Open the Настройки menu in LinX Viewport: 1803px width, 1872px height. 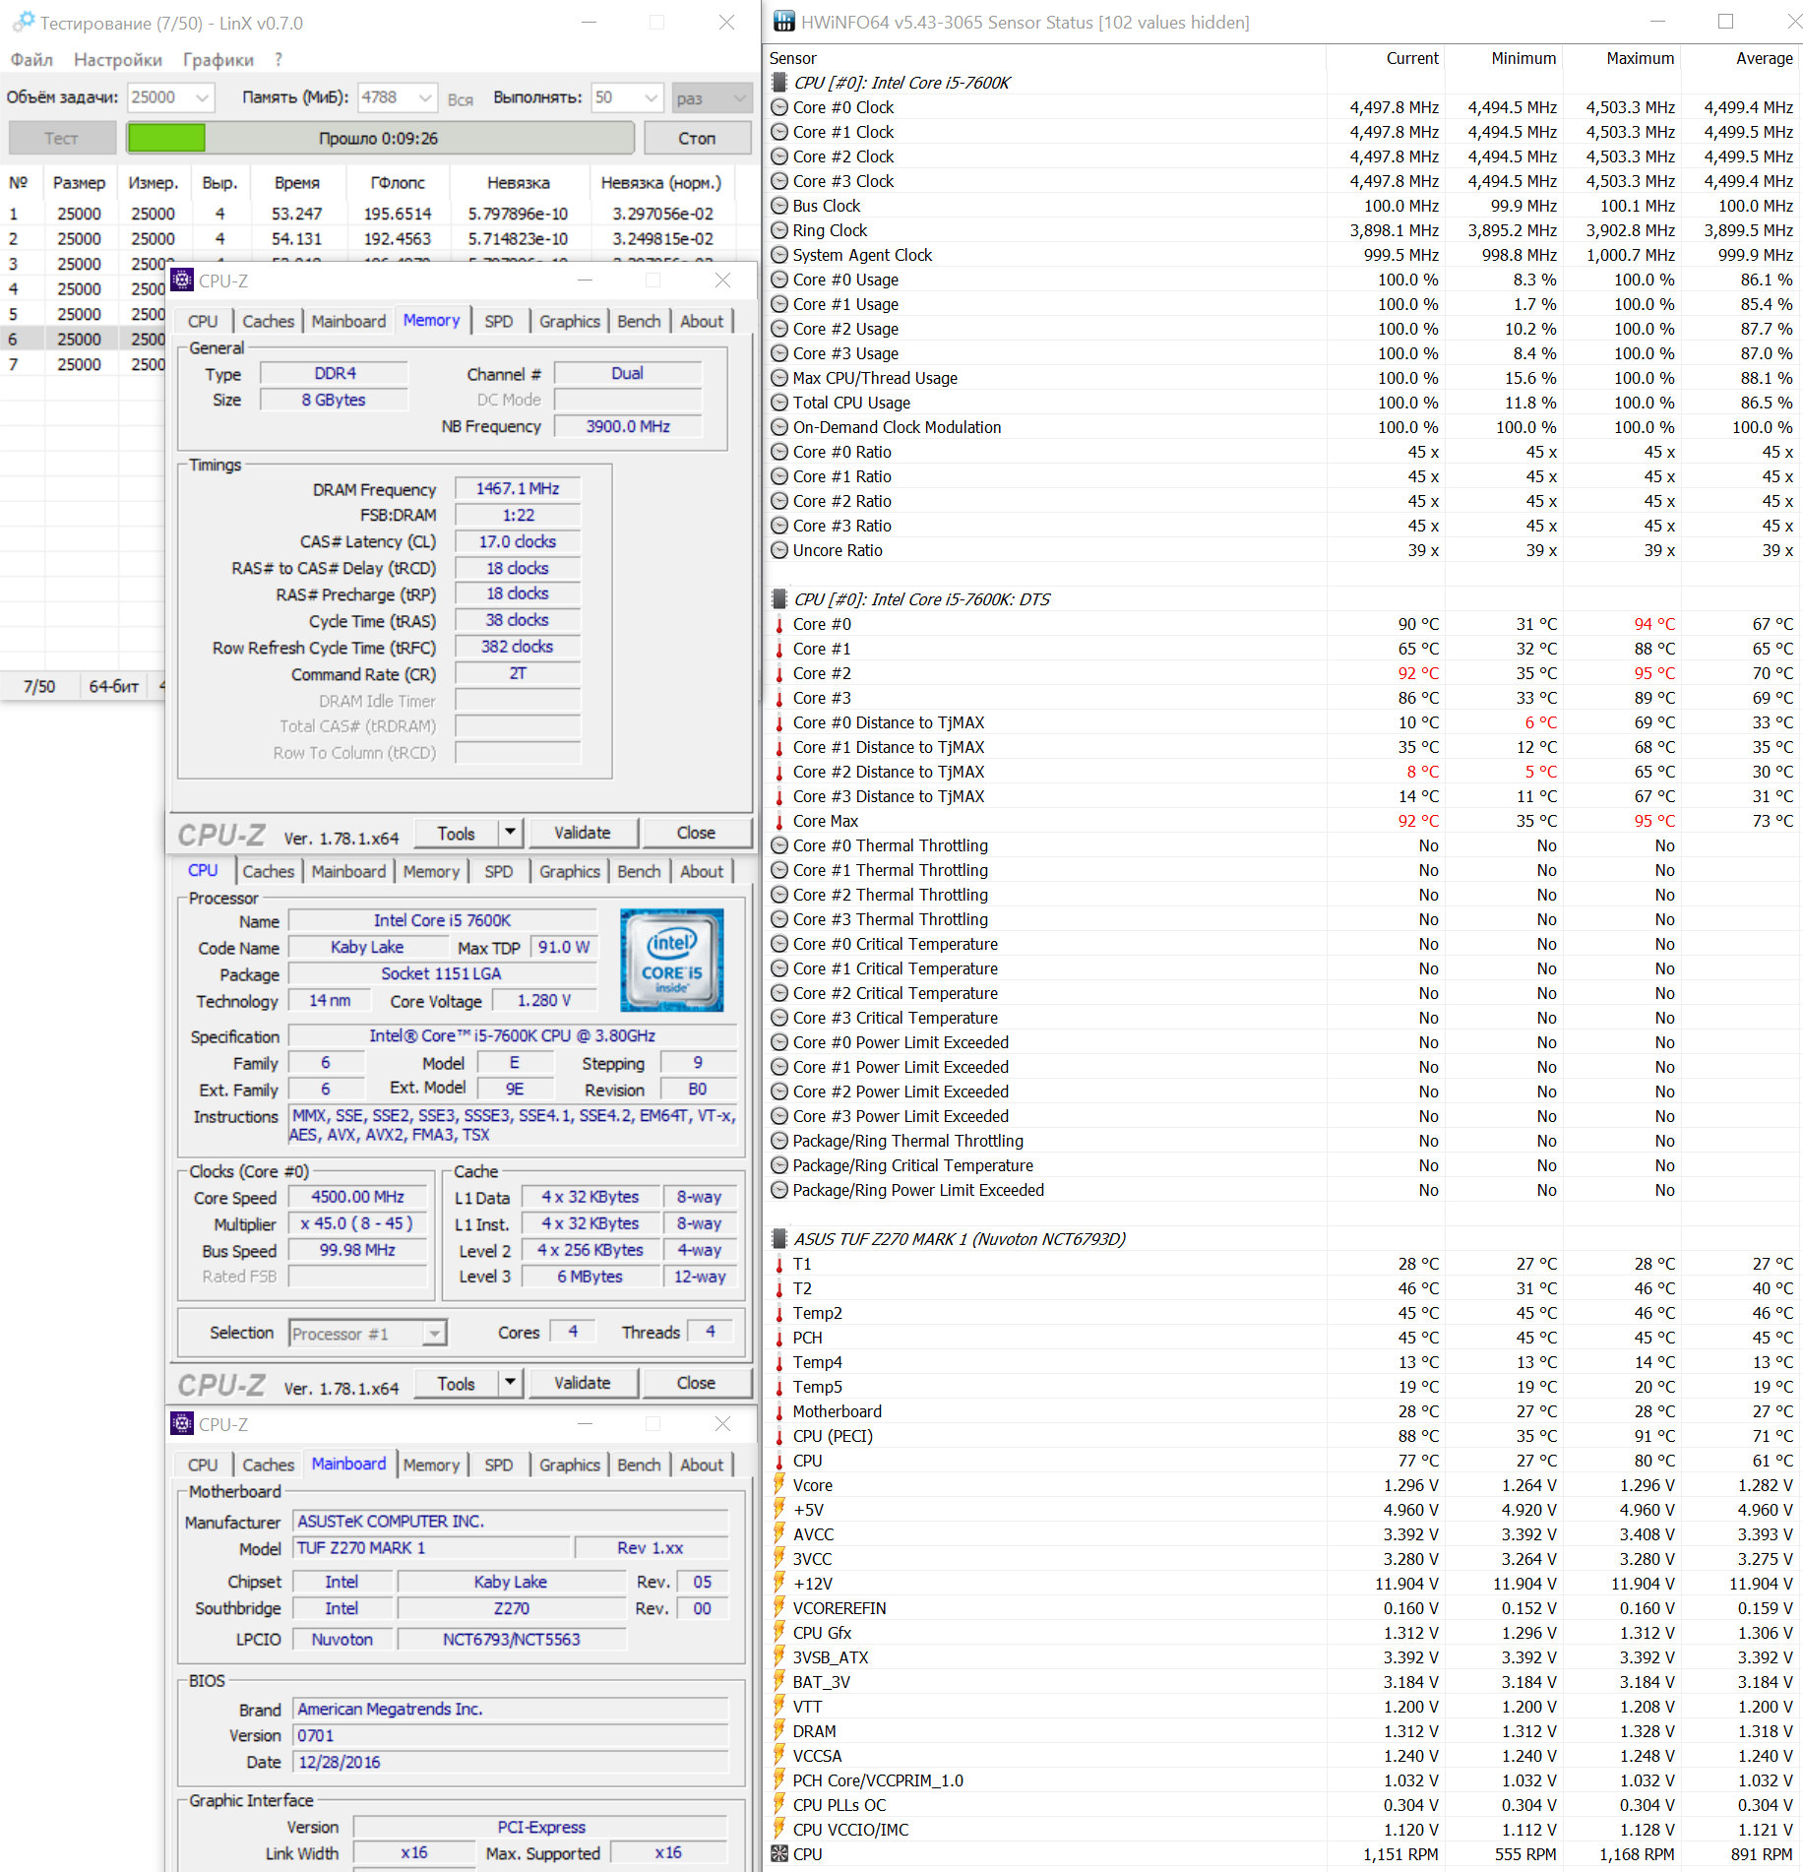(x=118, y=60)
